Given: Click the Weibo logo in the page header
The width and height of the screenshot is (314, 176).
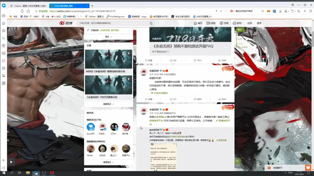Looking at the screenshot, I should point(66,23).
